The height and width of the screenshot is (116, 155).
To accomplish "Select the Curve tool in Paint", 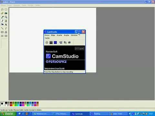I will coord(6,28).
